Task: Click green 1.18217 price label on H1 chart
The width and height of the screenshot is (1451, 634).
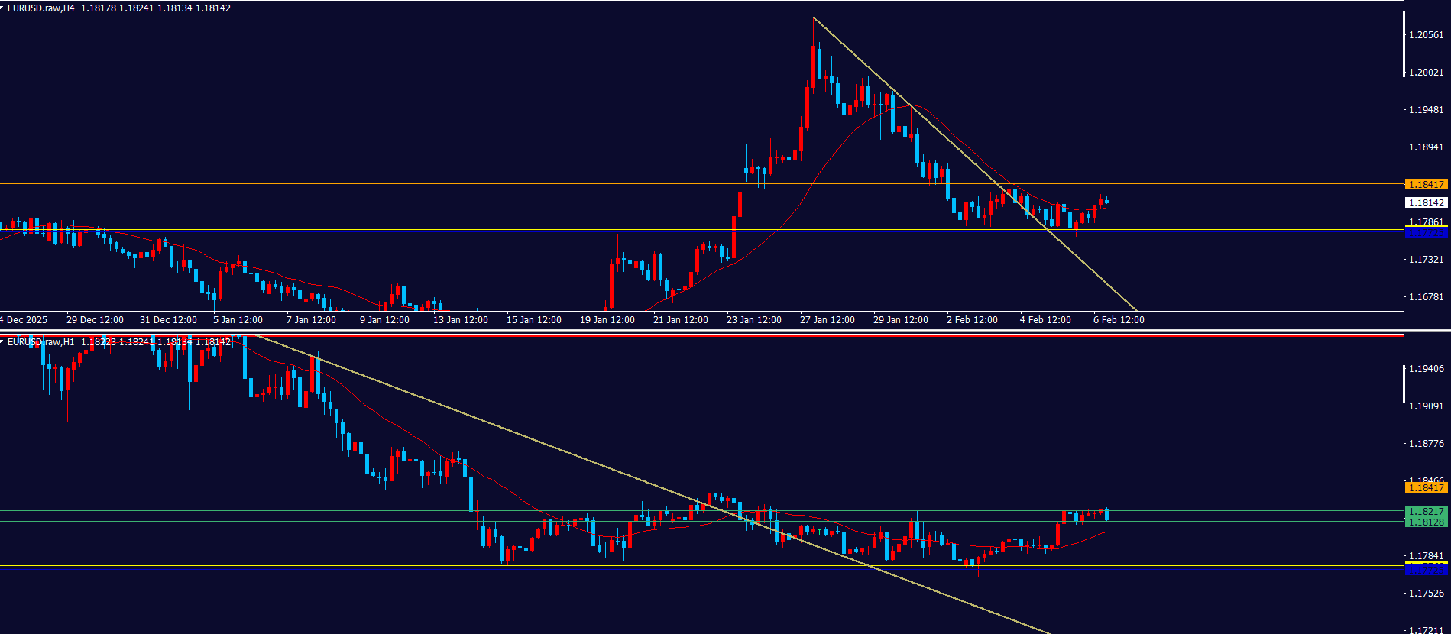Action: coord(1426,511)
